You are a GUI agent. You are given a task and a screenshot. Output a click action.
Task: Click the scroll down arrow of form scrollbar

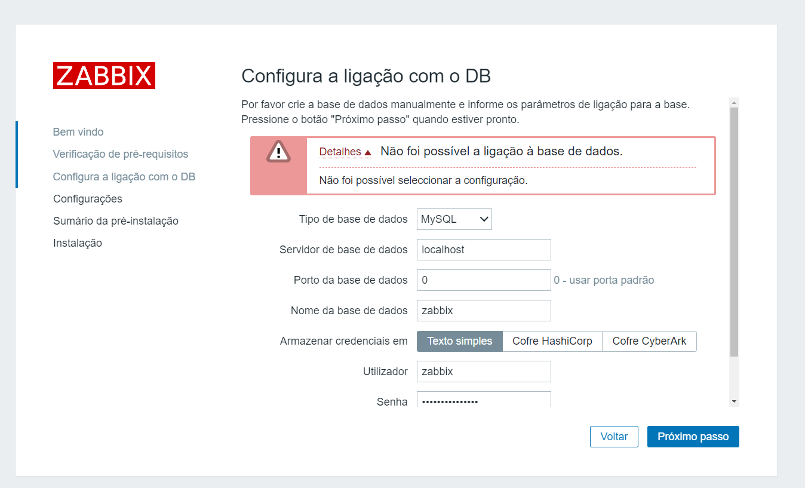pos(735,402)
